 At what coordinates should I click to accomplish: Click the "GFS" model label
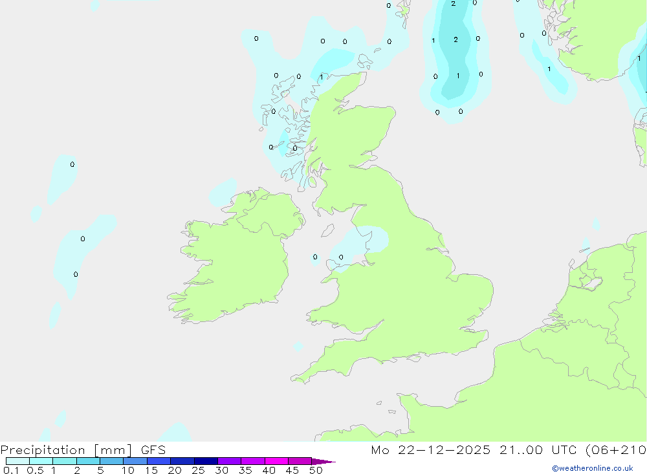153,450
